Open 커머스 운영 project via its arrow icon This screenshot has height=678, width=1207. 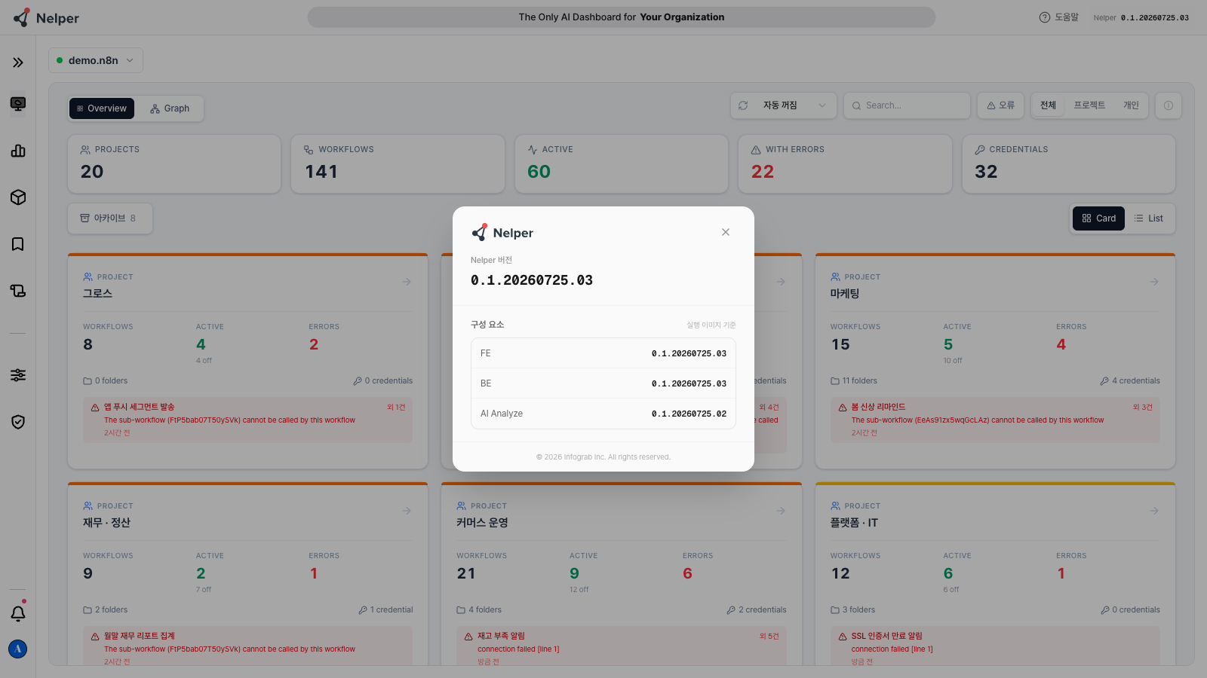coord(781,511)
